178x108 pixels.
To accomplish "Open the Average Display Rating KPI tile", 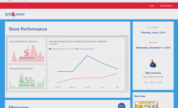I will click(x=27, y=78).
